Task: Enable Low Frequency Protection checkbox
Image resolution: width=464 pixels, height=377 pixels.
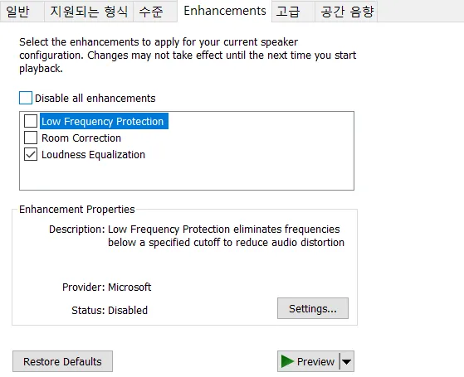Action: [31, 121]
